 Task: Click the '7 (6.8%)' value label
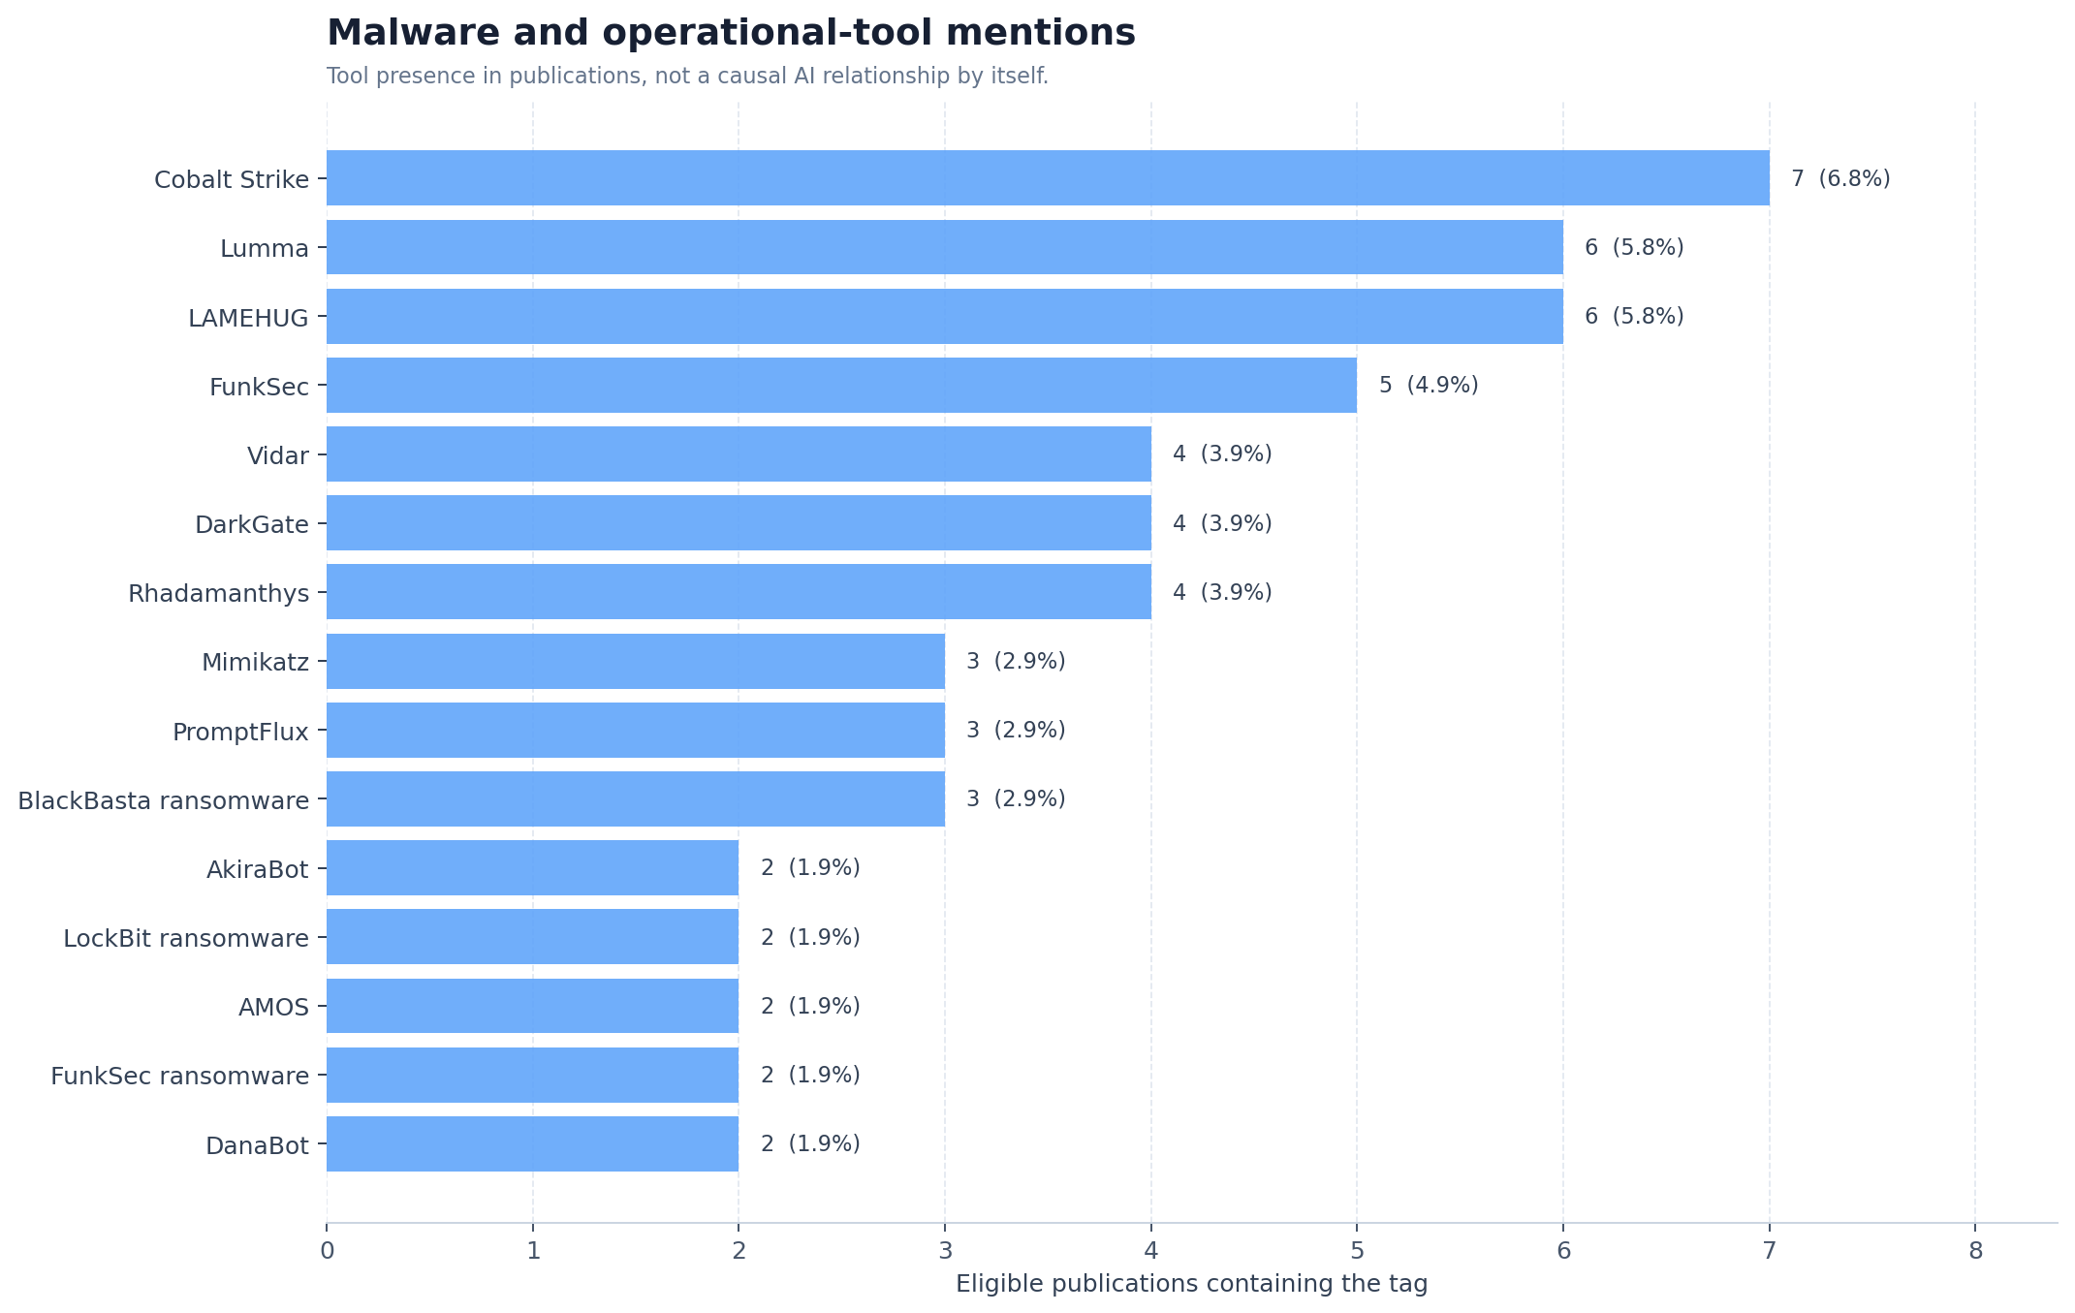1840,178
